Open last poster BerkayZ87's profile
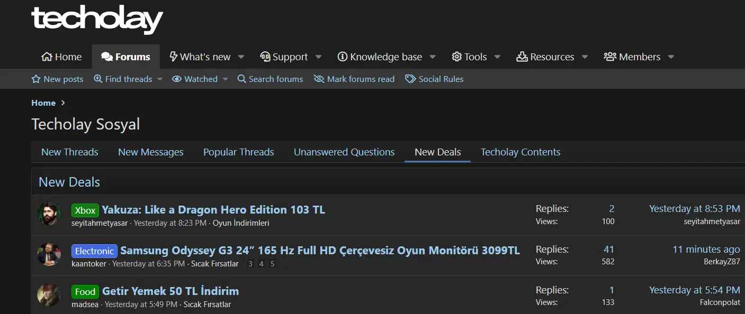Viewport: 745px width, 314px height. tap(722, 262)
